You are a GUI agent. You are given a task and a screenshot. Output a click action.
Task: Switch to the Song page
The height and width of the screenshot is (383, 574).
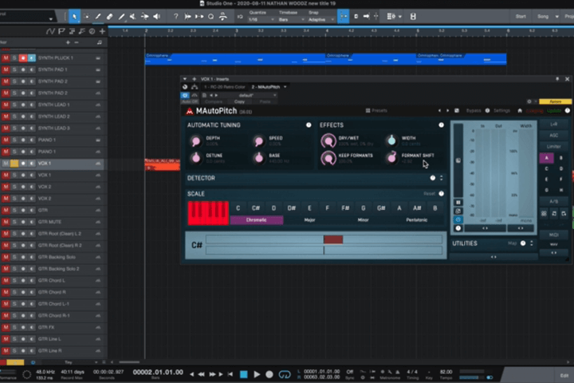pos(543,17)
